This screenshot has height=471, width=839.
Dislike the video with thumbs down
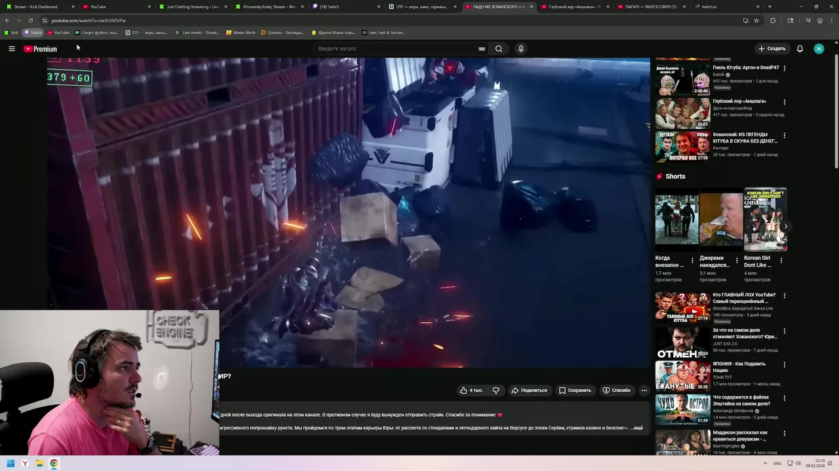pyautogui.click(x=496, y=391)
